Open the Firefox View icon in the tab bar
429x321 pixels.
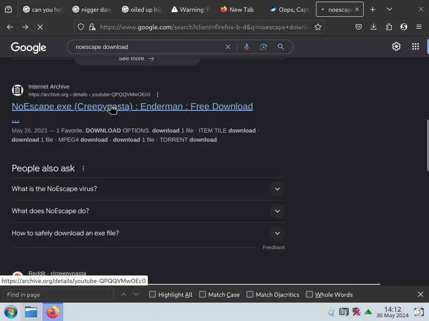click(x=8, y=10)
